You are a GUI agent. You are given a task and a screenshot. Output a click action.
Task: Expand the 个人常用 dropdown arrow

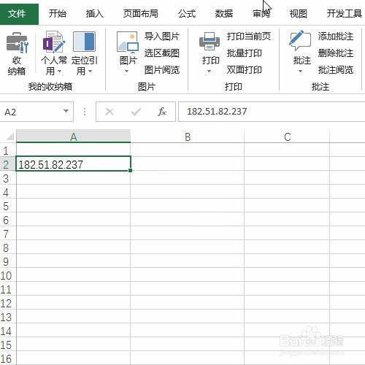59,72
